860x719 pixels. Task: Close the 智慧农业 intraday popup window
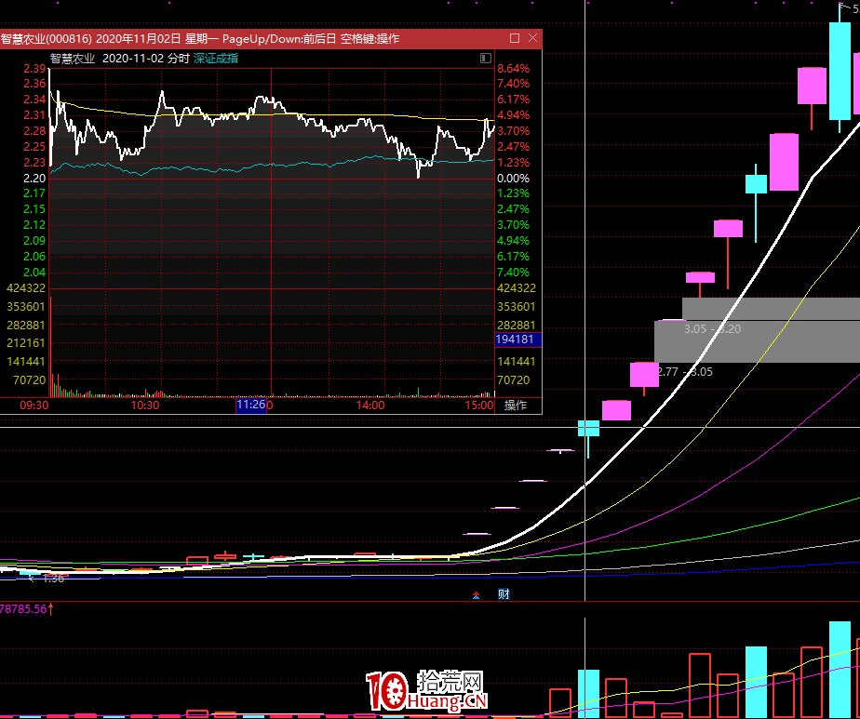click(x=532, y=38)
